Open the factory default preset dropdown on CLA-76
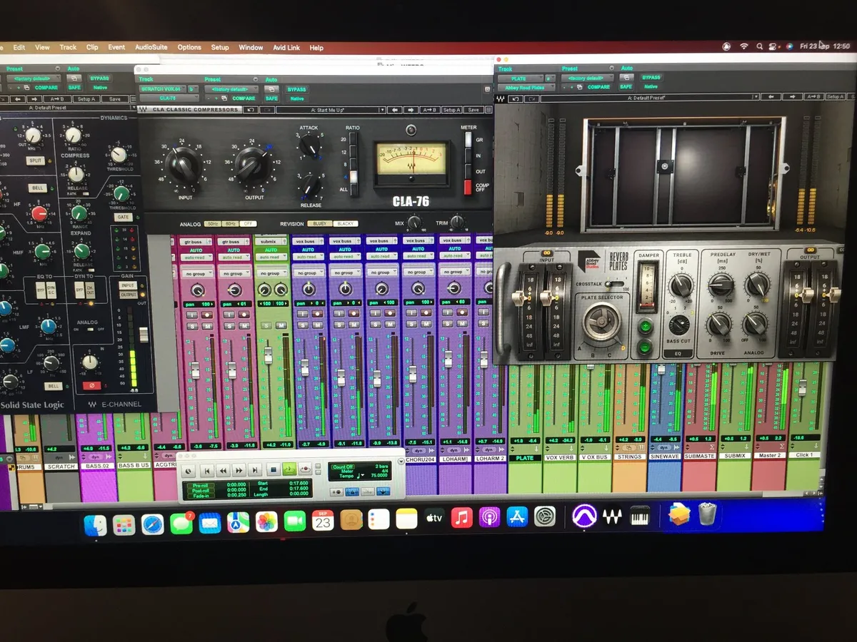857x642 pixels. 232,88
